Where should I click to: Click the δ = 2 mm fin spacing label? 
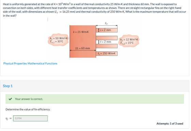pos(105,42)
